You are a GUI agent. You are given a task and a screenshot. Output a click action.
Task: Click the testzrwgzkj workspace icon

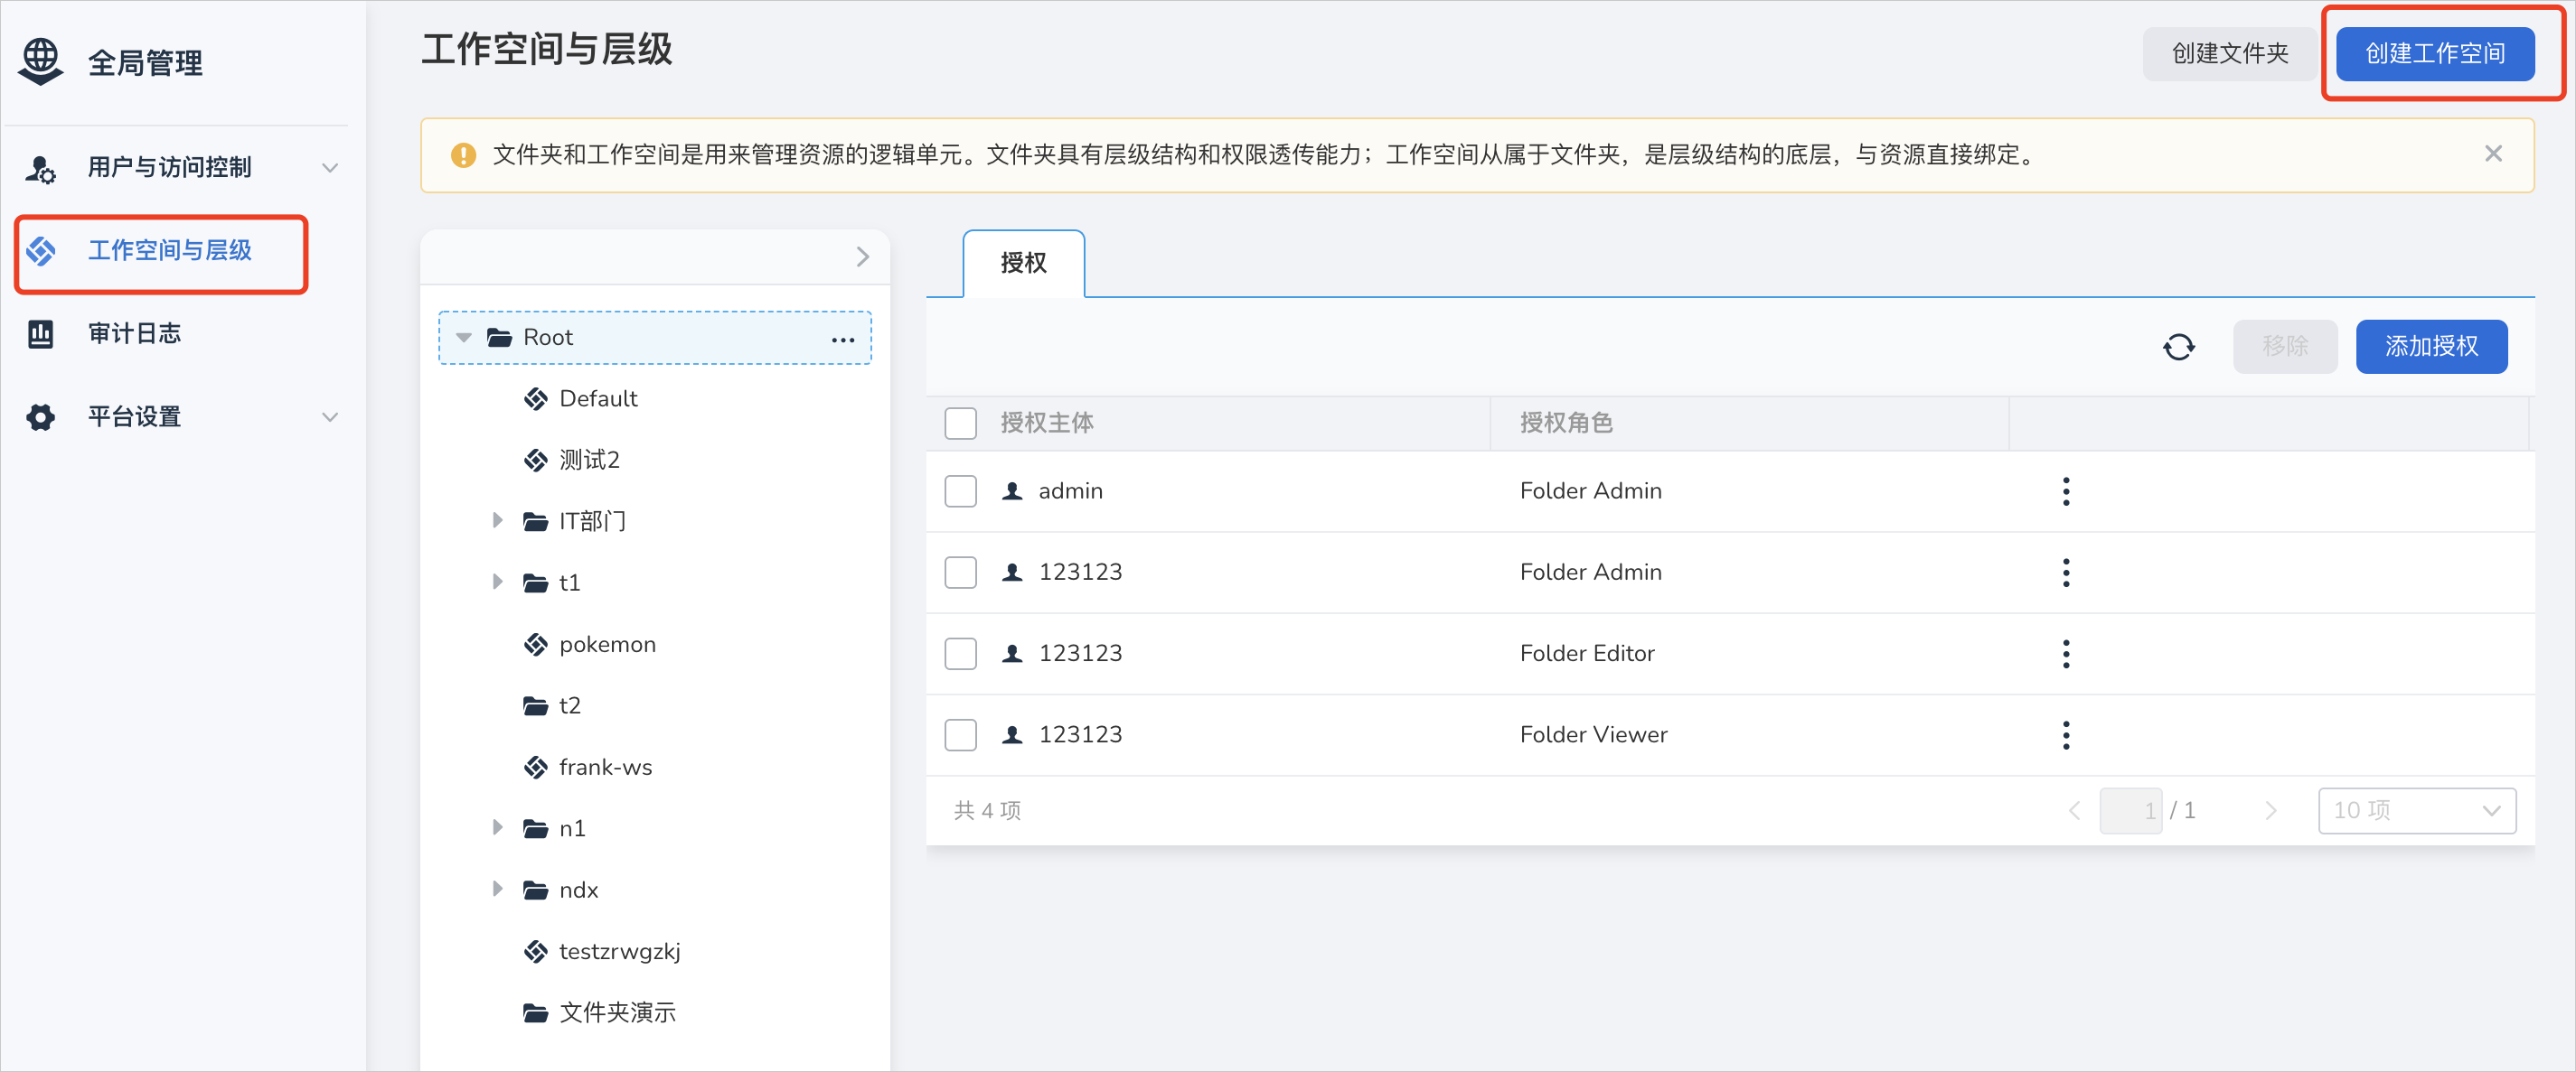pos(536,951)
